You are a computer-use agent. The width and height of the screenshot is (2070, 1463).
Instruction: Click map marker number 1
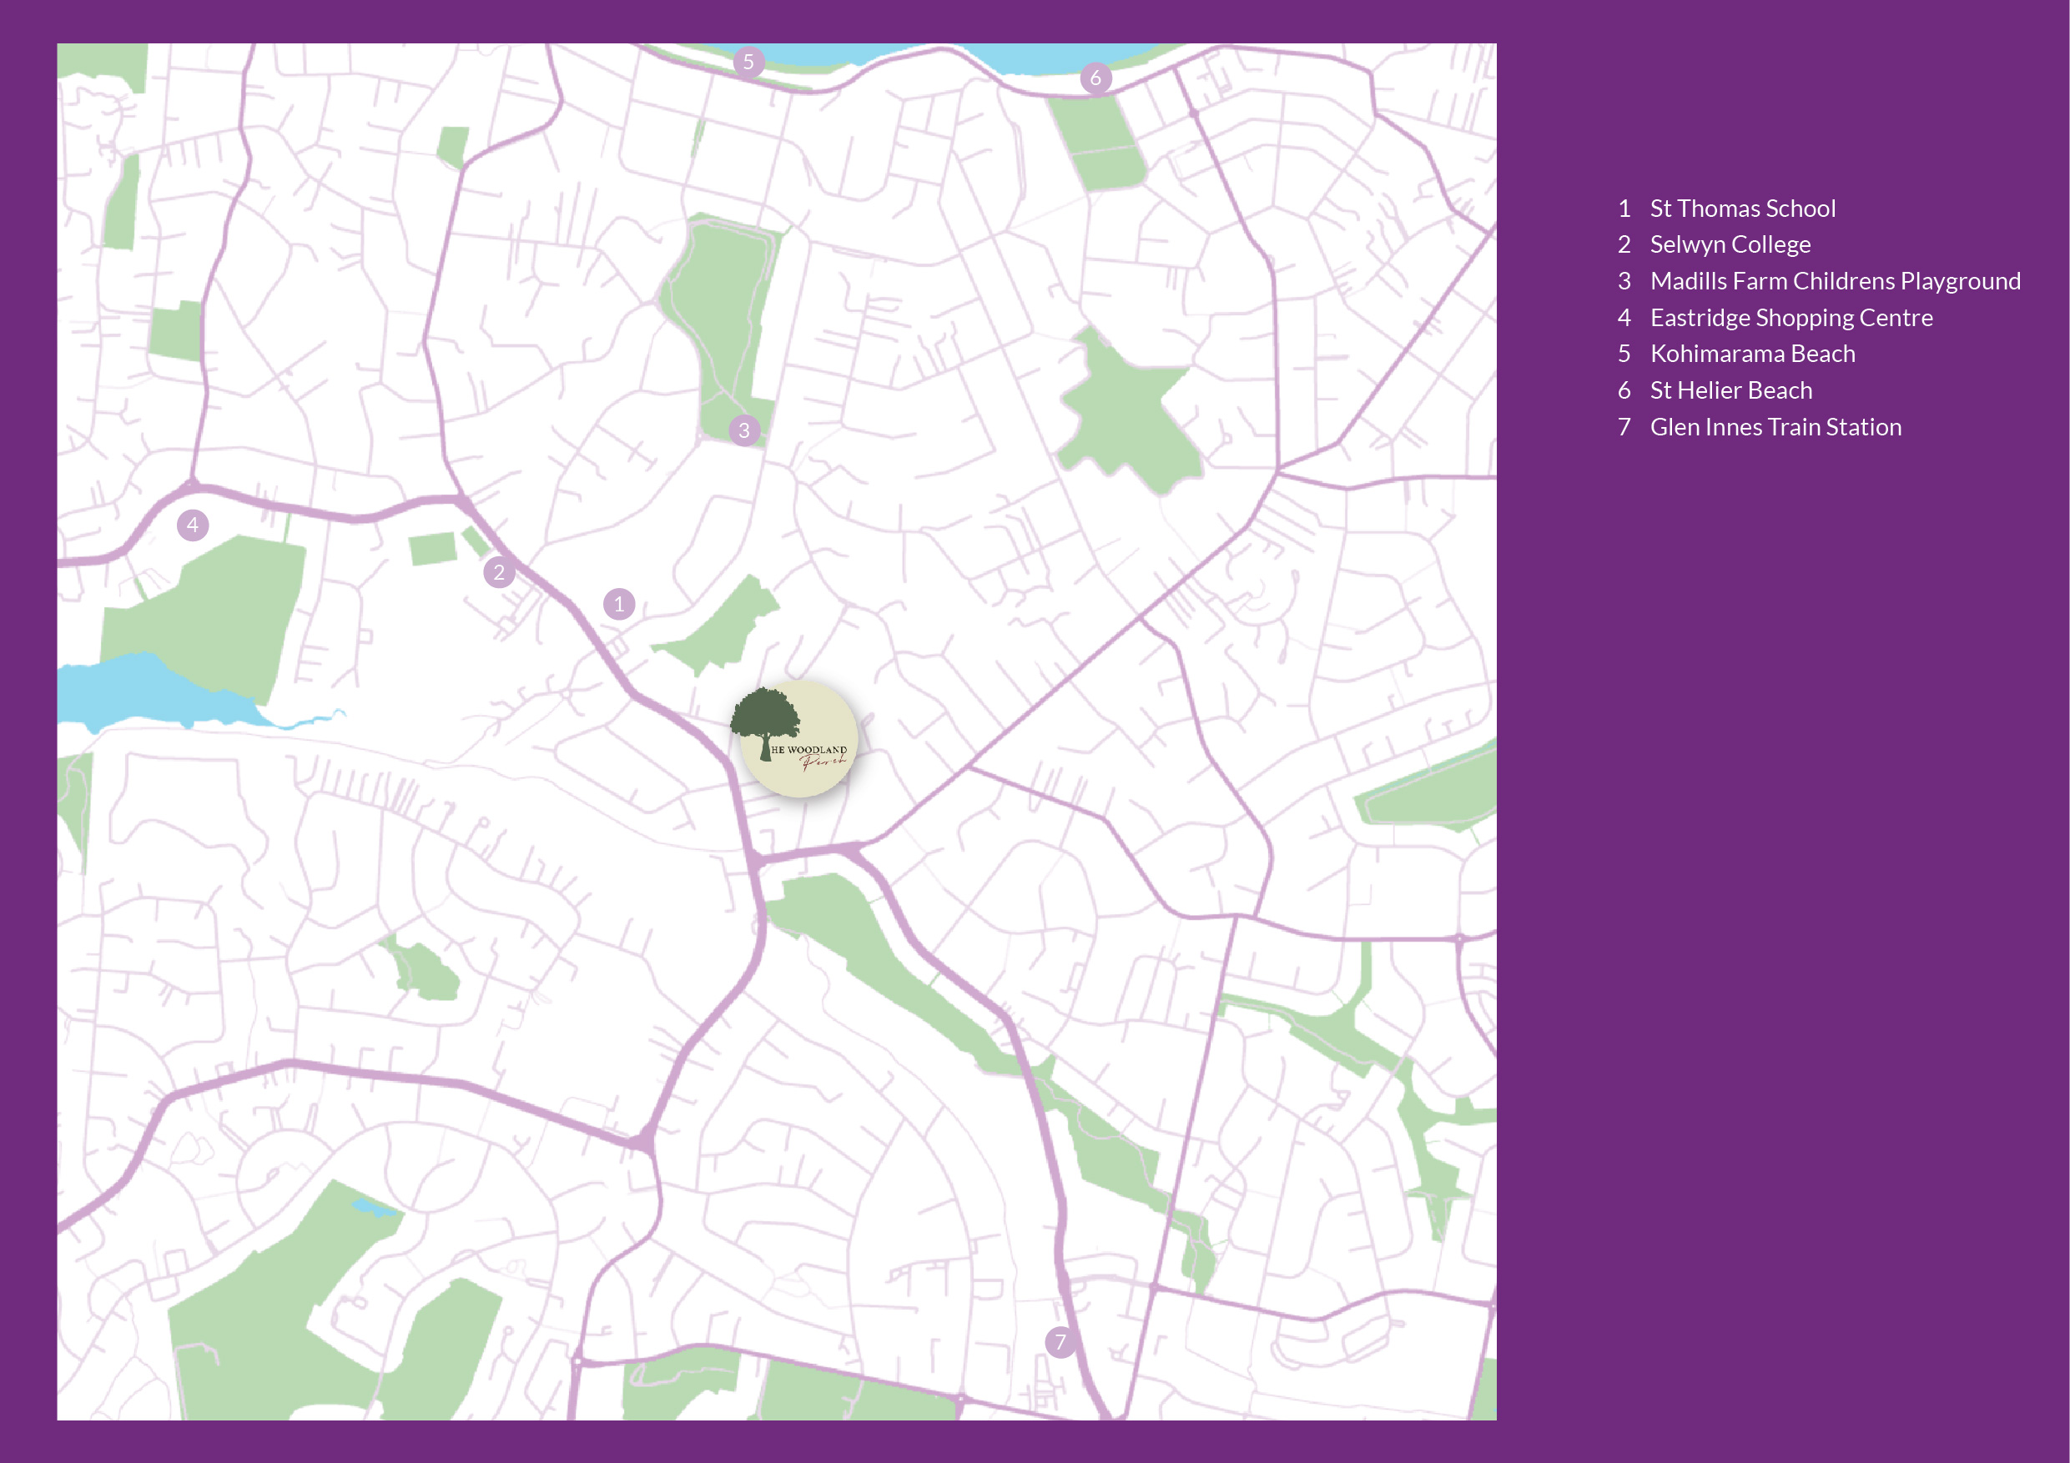coord(618,604)
